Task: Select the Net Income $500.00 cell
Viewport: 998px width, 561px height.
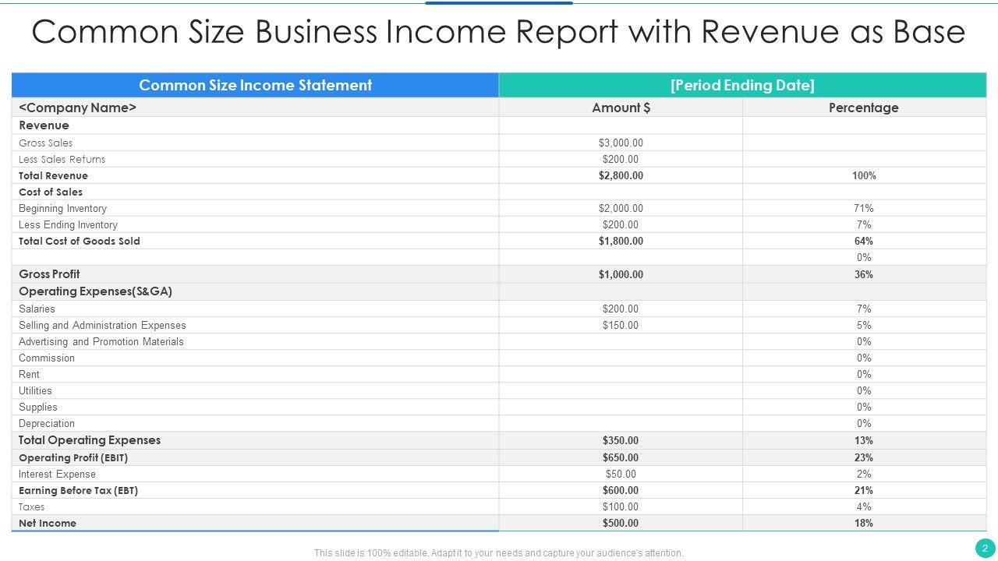Action: (x=621, y=523)
